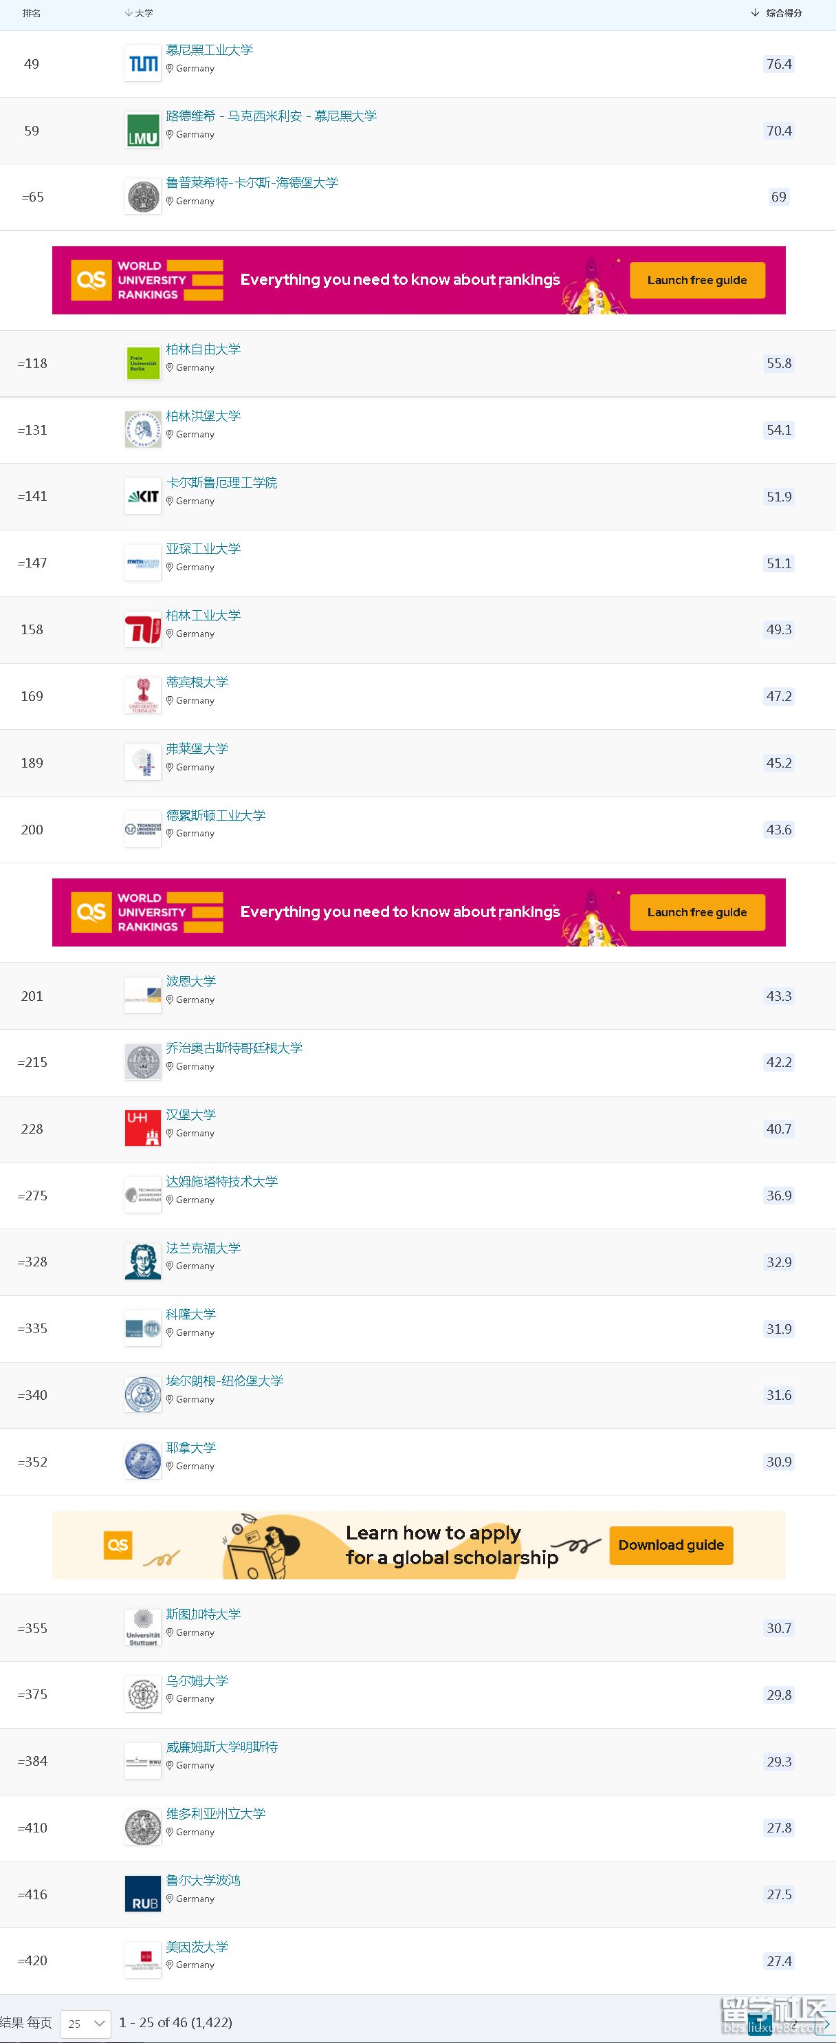Click the Freie Universität Berlin green logo

(x=142, y=363)
